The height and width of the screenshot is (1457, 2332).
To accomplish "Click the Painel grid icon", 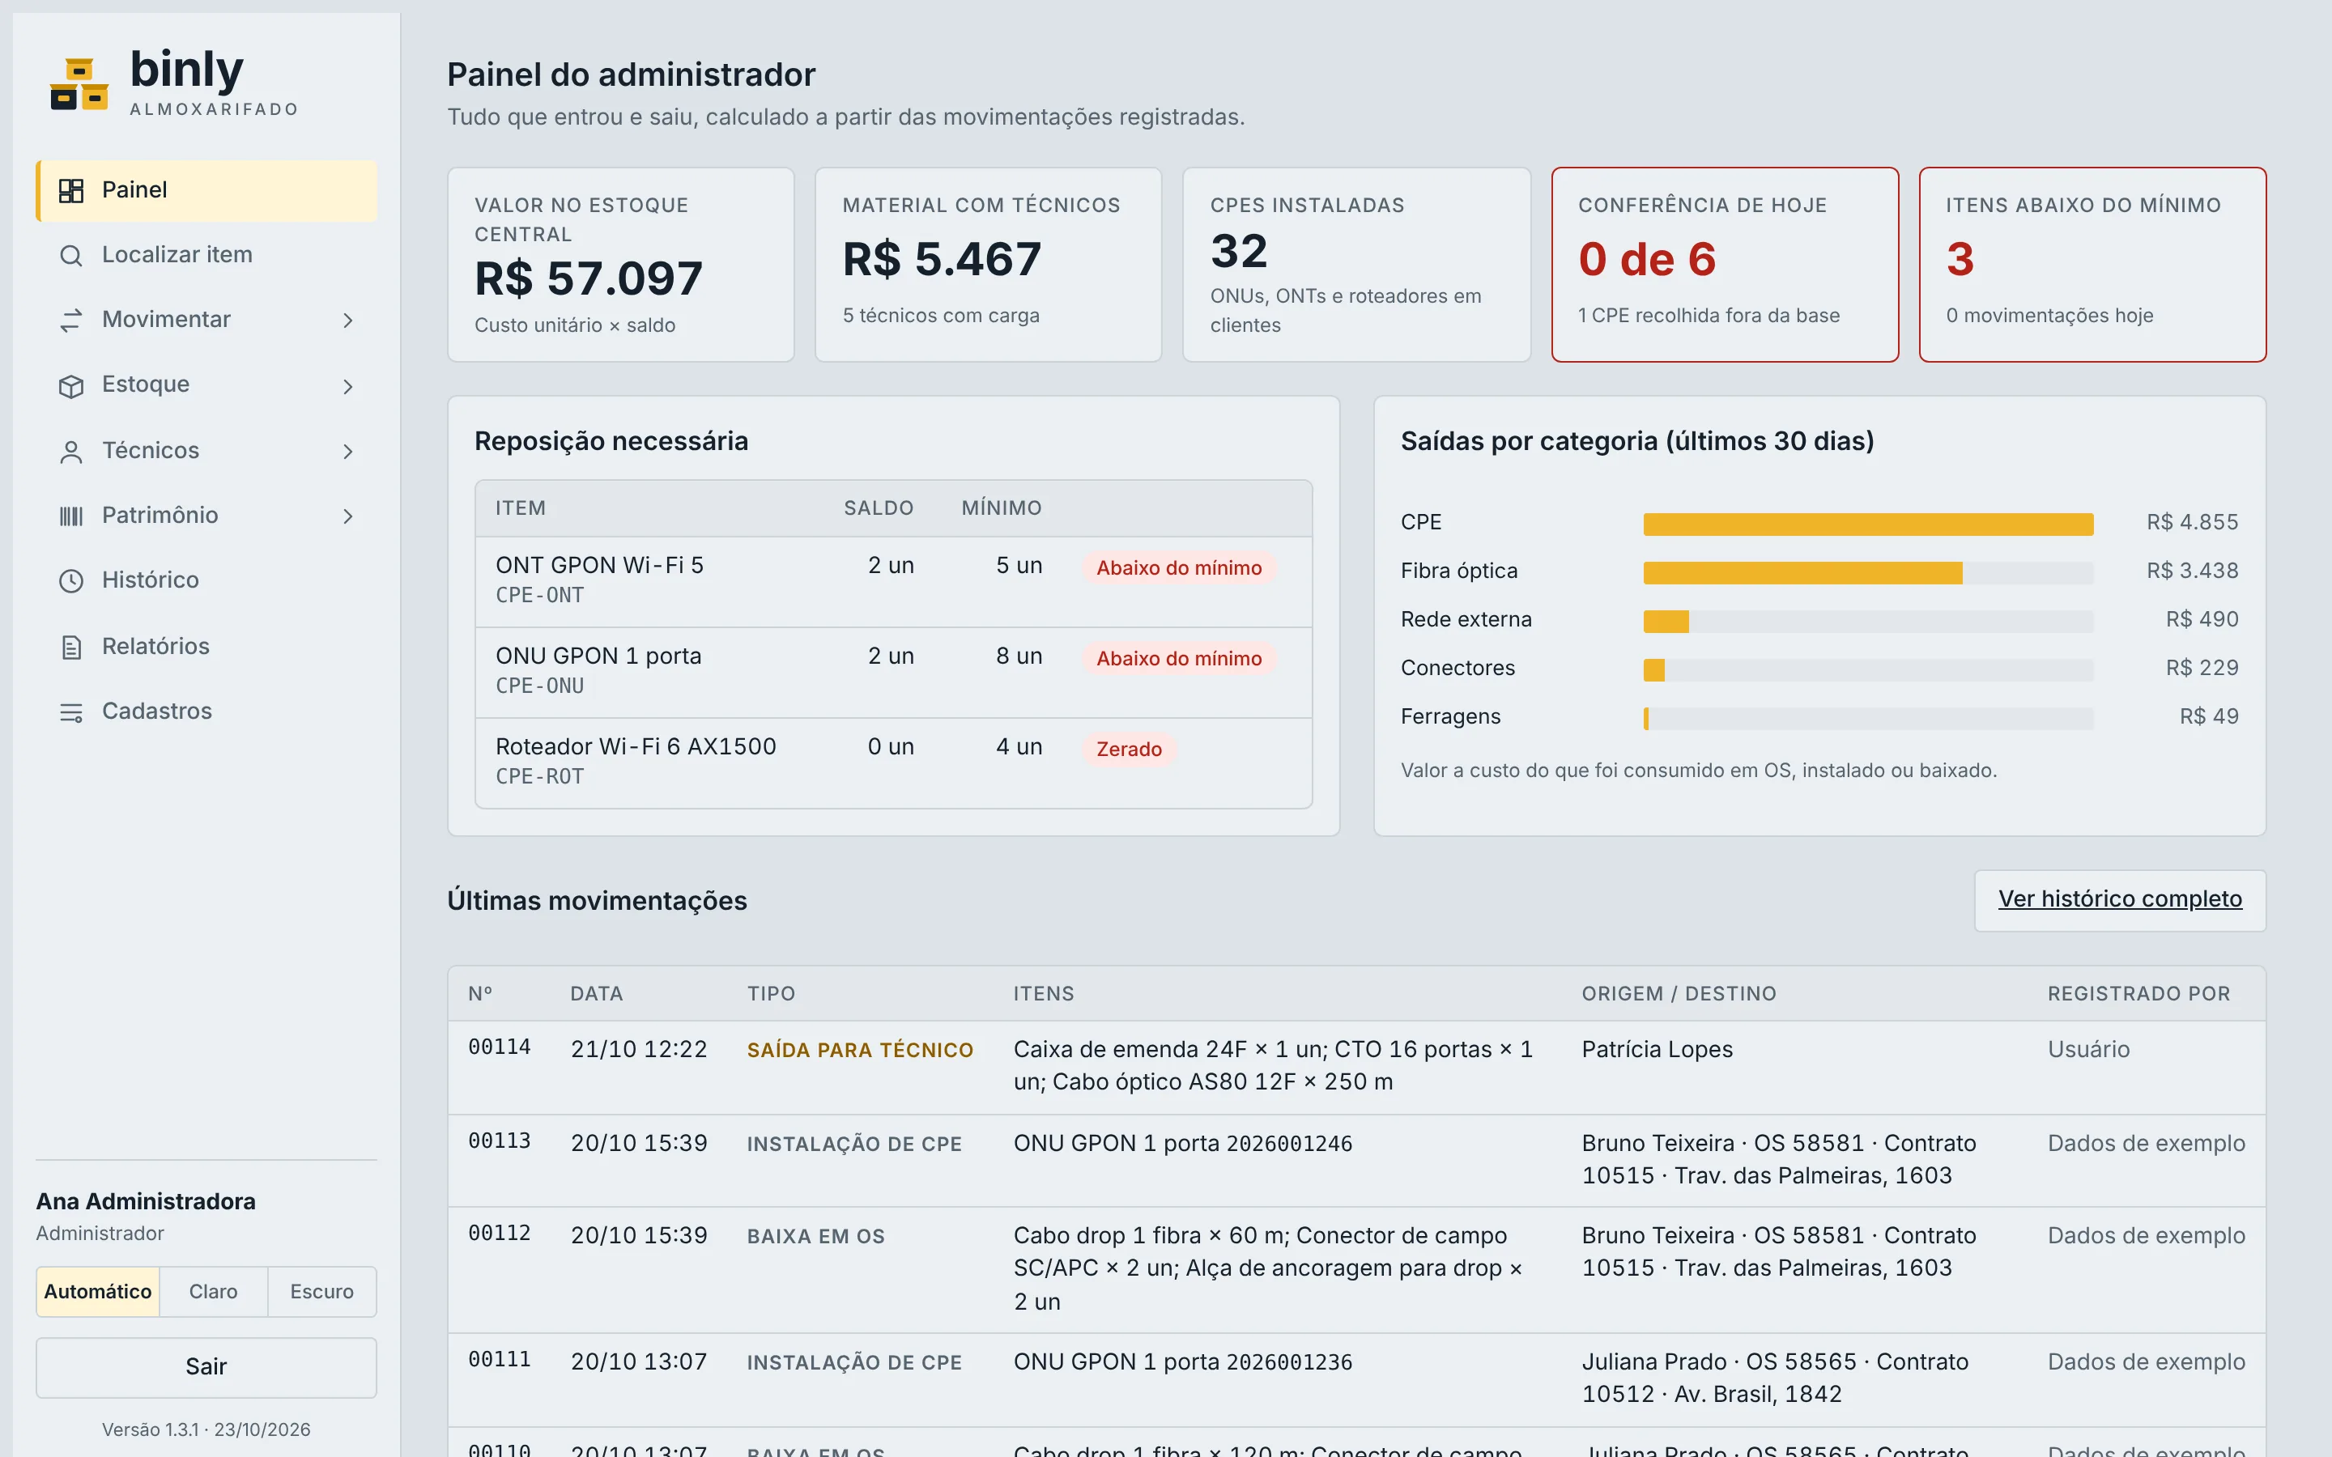I will 71,191.
